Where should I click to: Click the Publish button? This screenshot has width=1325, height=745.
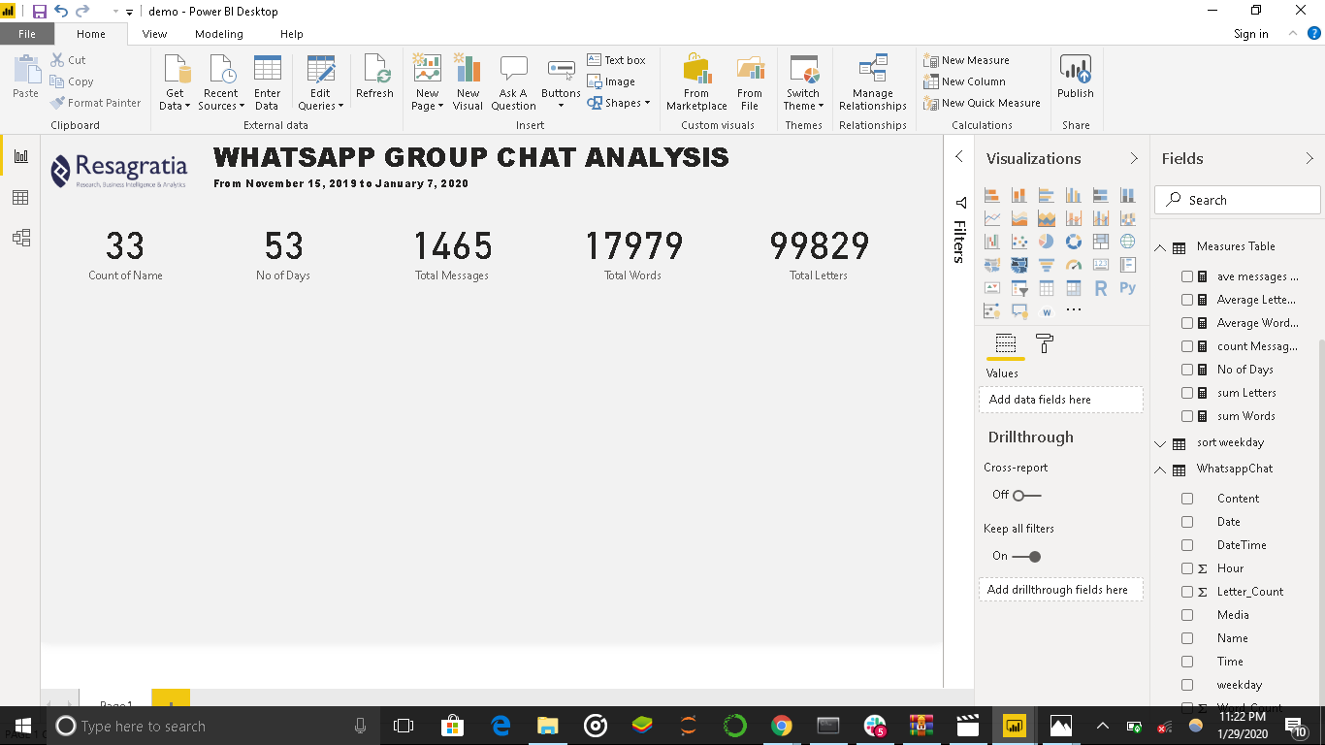[1076, 82]
